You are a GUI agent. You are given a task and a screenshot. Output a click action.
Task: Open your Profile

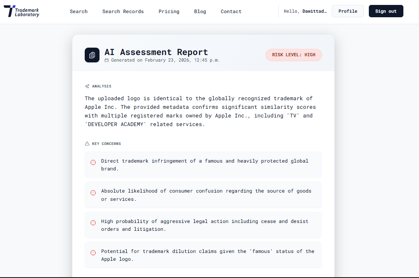click(x=347, y=11)
